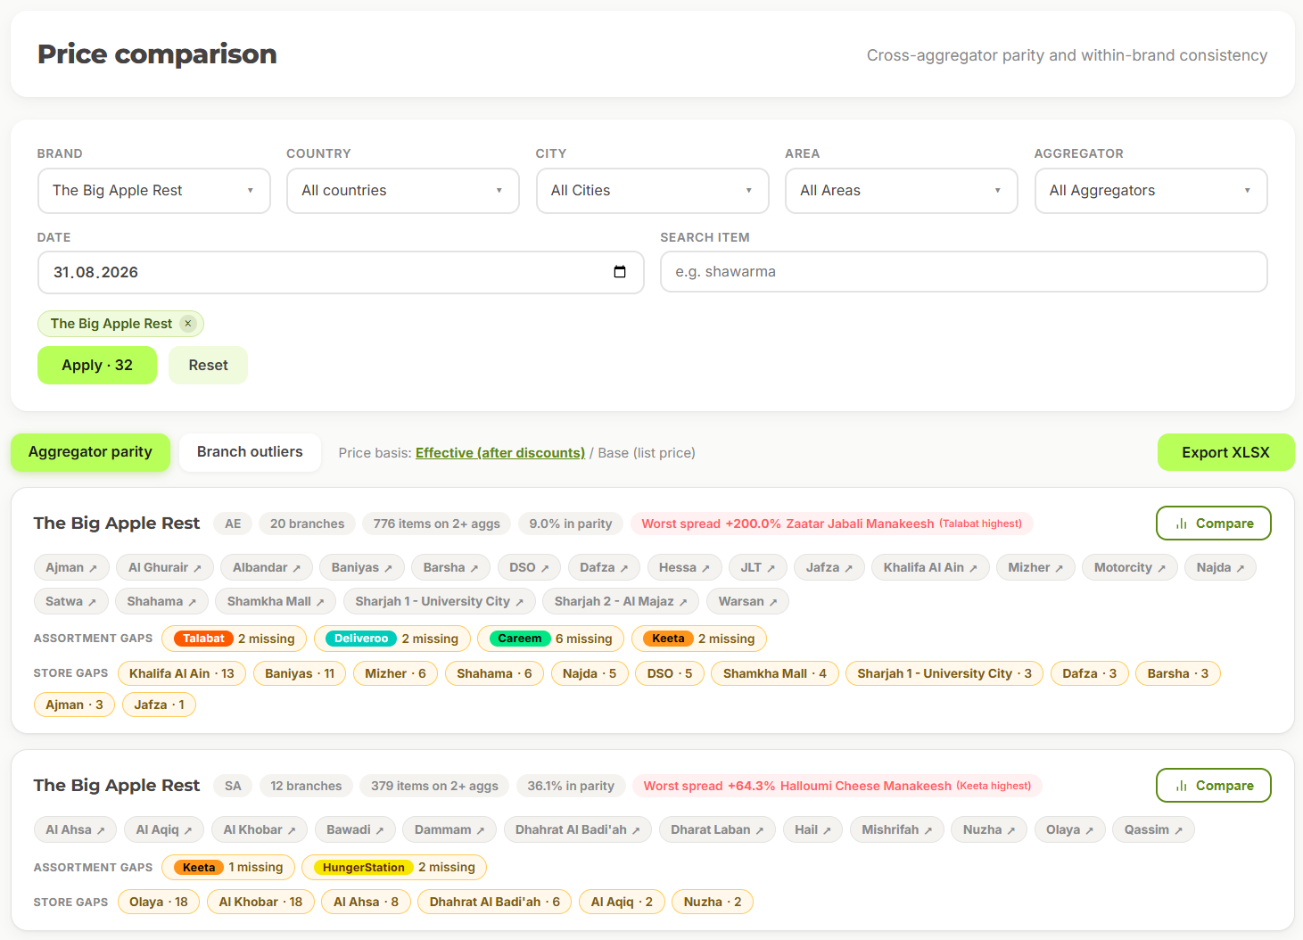1303x940 pixels.
Task: Select the Mizher · 6 store gap
Action: click(395, 673)
